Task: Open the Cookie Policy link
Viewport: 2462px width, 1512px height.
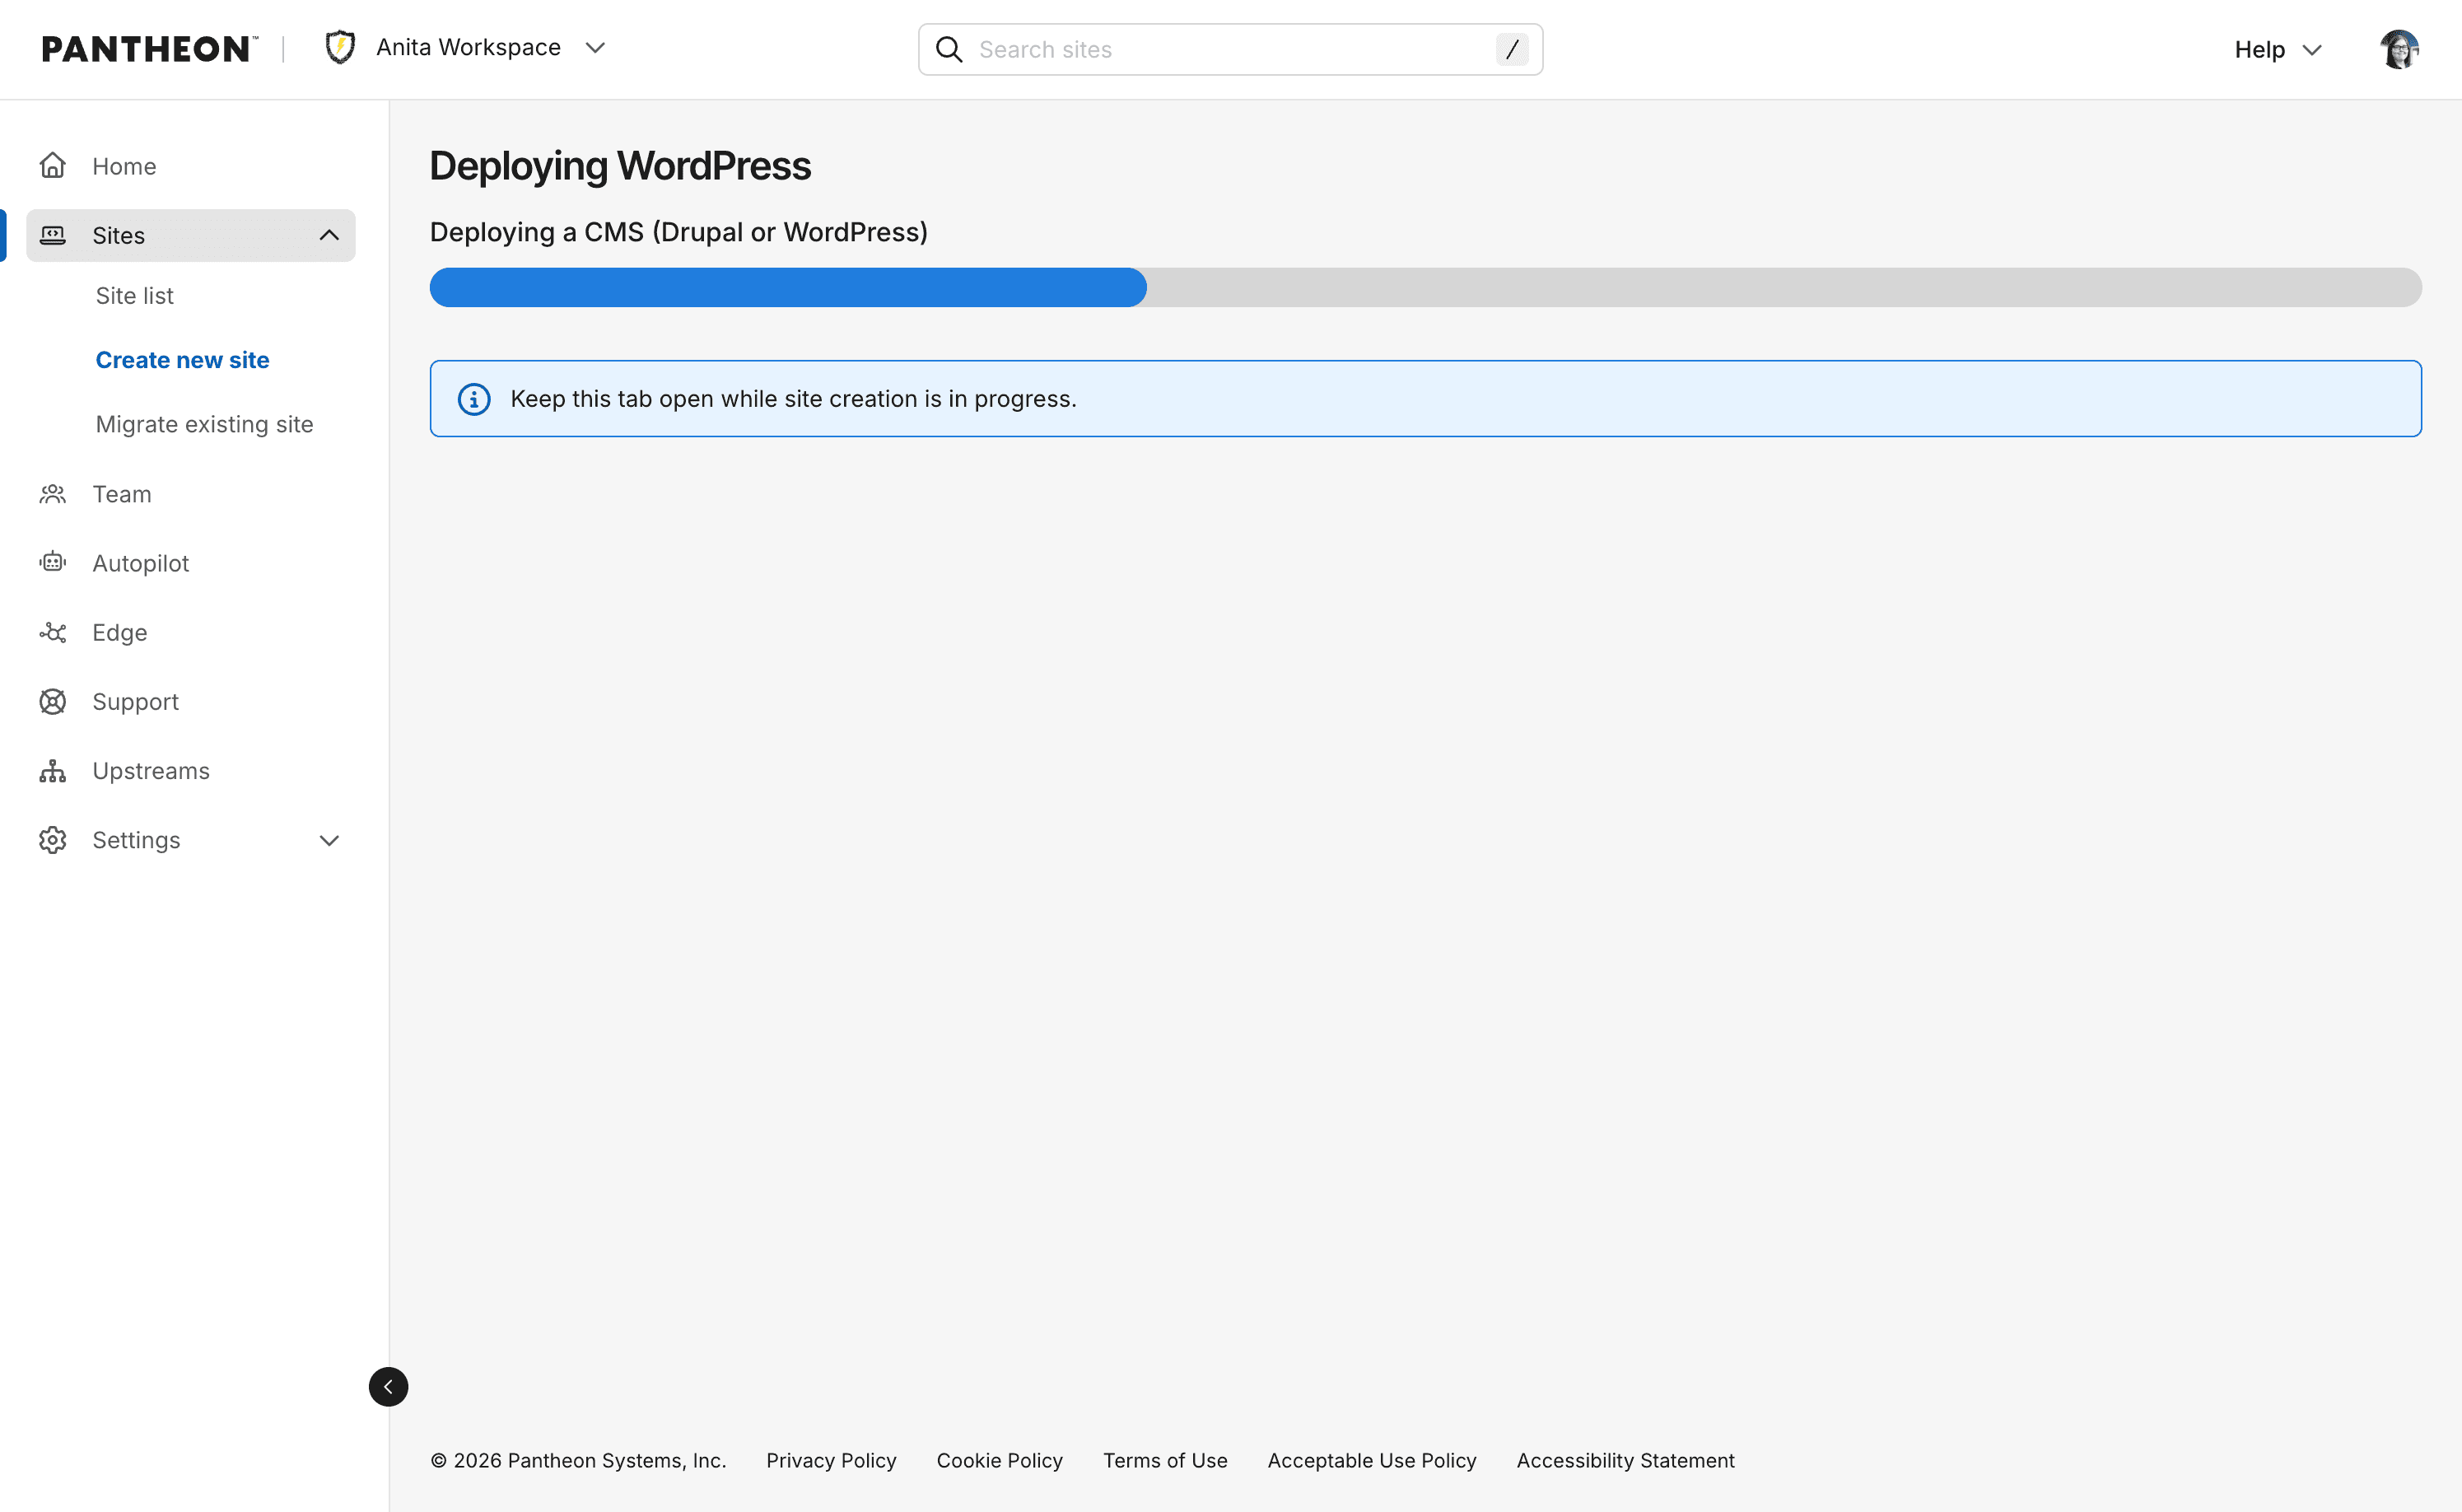Action: click(1000, 1461)
